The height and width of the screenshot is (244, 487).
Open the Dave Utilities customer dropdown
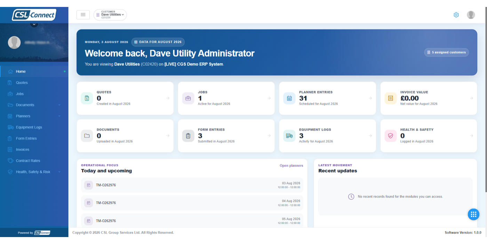(x=110, y=15)
